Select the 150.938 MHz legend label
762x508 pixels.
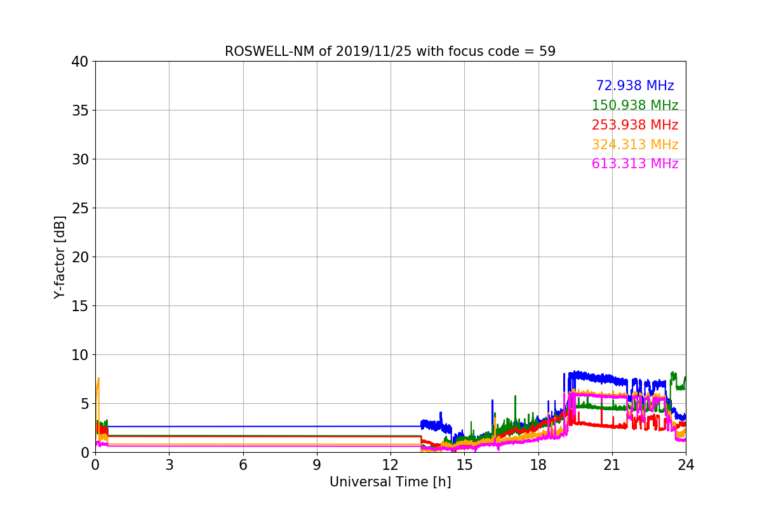click(635, 105)
